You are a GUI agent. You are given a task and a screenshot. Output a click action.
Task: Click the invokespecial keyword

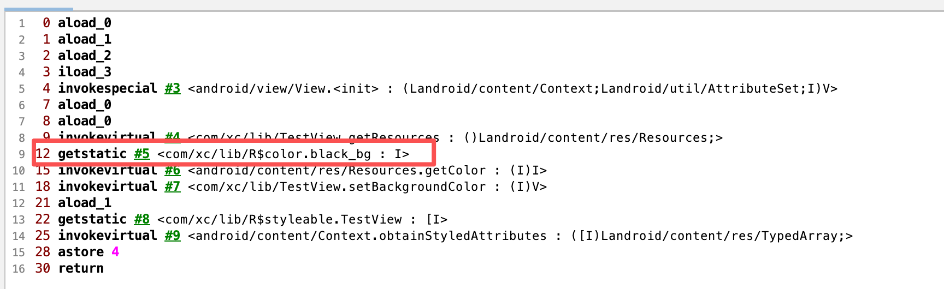[x=108, y=88]
